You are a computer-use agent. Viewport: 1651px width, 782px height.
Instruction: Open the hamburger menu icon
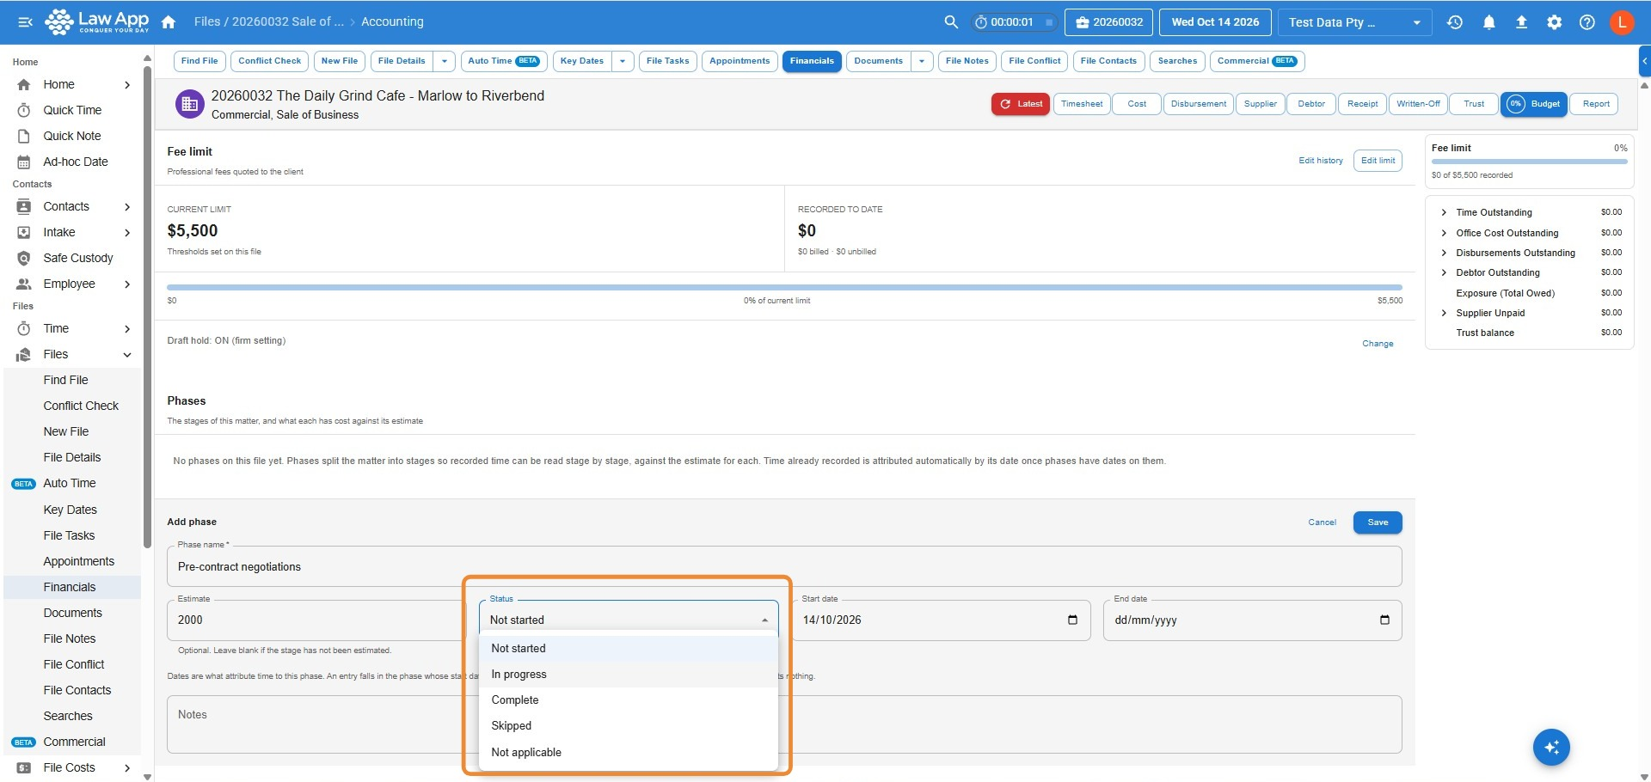tap(25, 22)
